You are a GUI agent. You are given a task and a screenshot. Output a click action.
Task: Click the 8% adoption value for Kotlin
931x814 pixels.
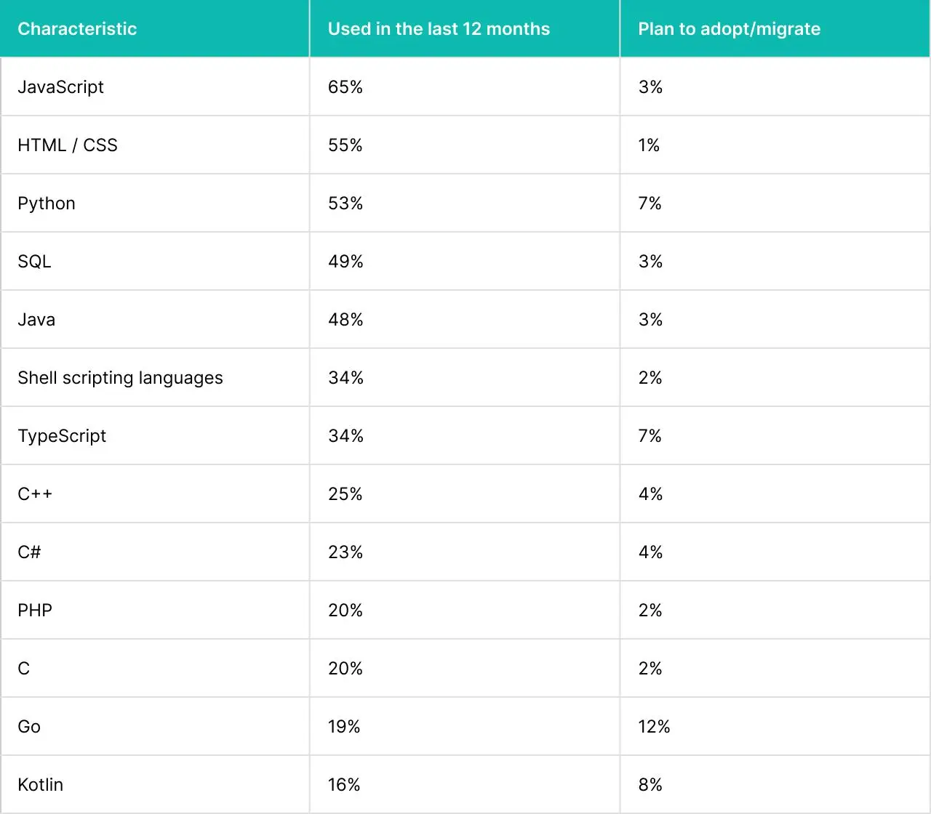[x=650, y=785]
